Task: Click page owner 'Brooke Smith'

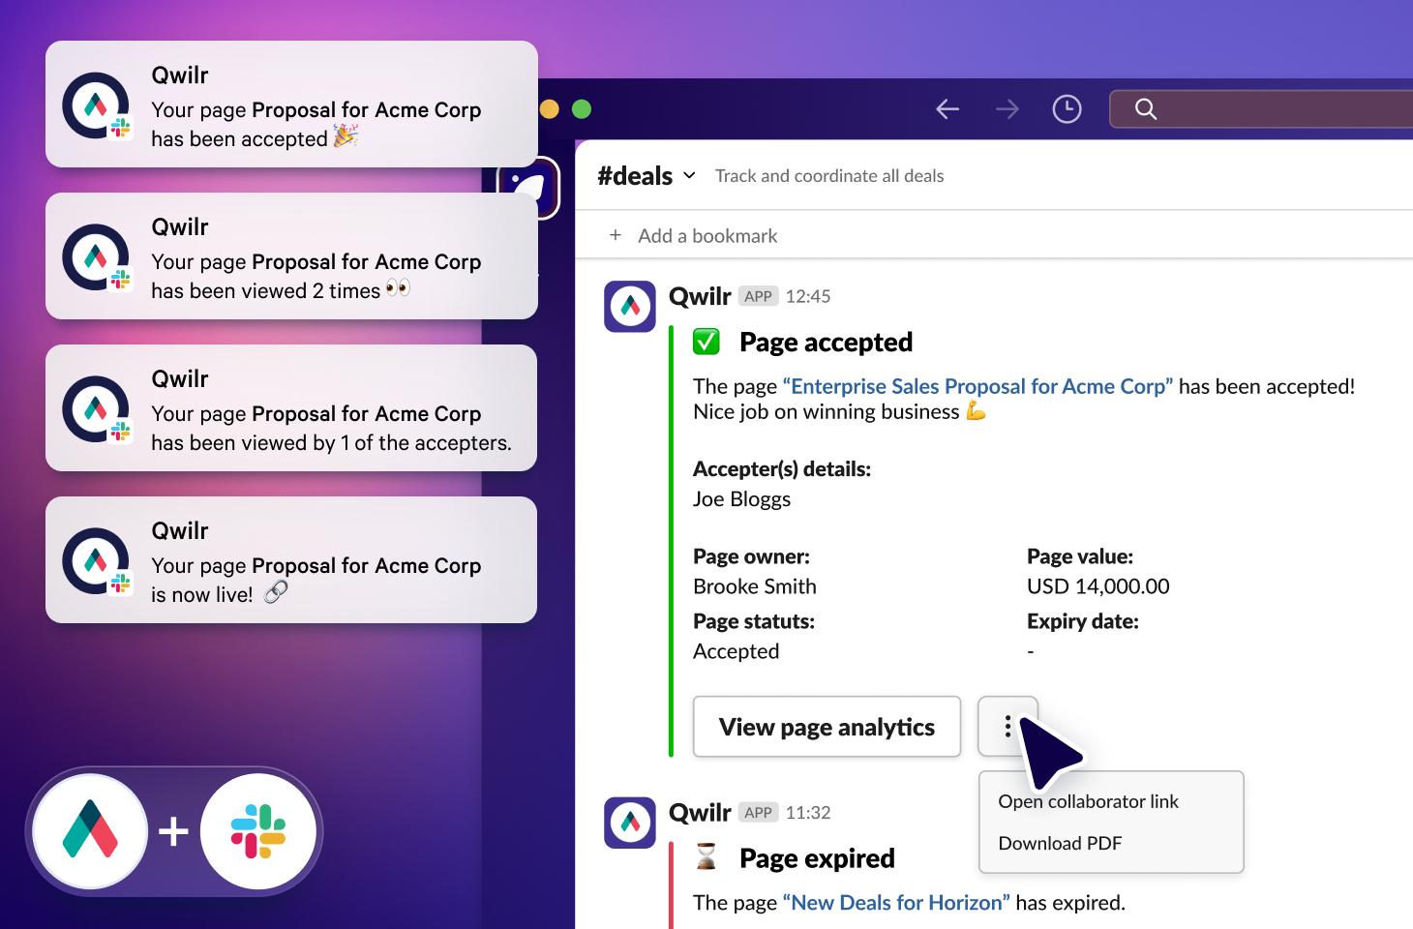Action: [x=755, y=586]
